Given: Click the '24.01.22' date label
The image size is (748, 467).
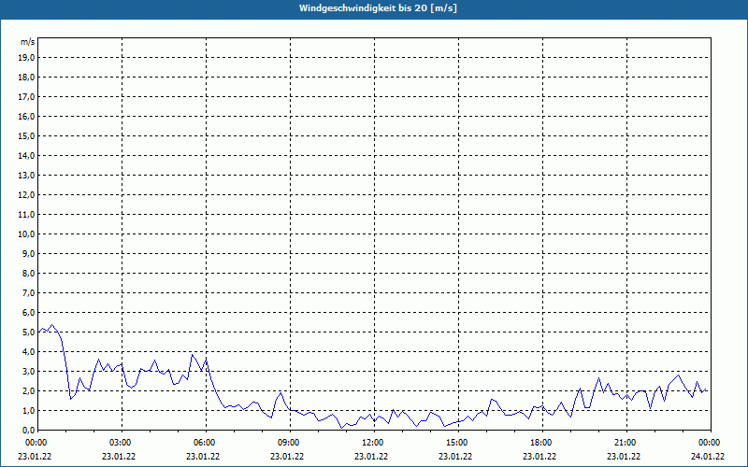Looking at the screenshot, I should pos(708,457).
